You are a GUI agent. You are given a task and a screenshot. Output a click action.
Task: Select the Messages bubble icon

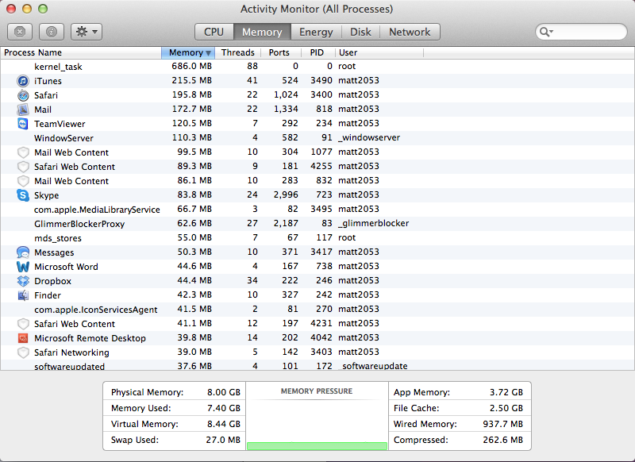pos(23,252)
